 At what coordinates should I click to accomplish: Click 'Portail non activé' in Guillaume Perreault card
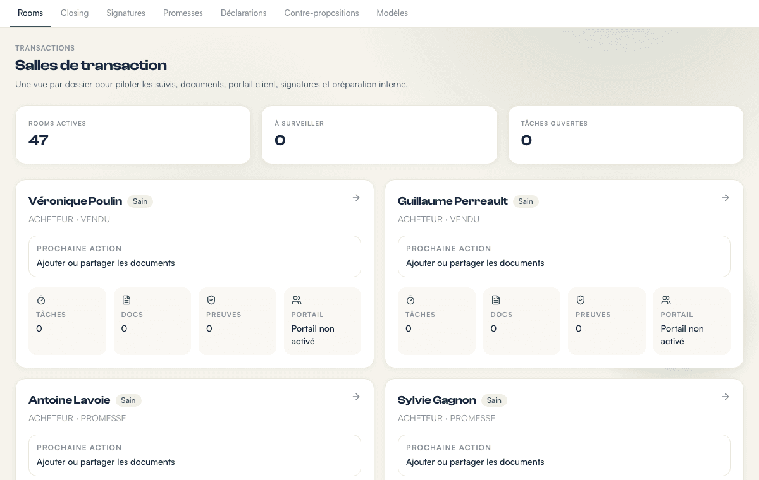click(x=682, y=335)
